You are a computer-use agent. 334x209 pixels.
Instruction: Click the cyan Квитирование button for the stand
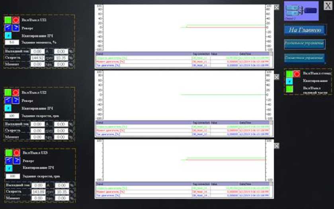[x=289, y=81]
